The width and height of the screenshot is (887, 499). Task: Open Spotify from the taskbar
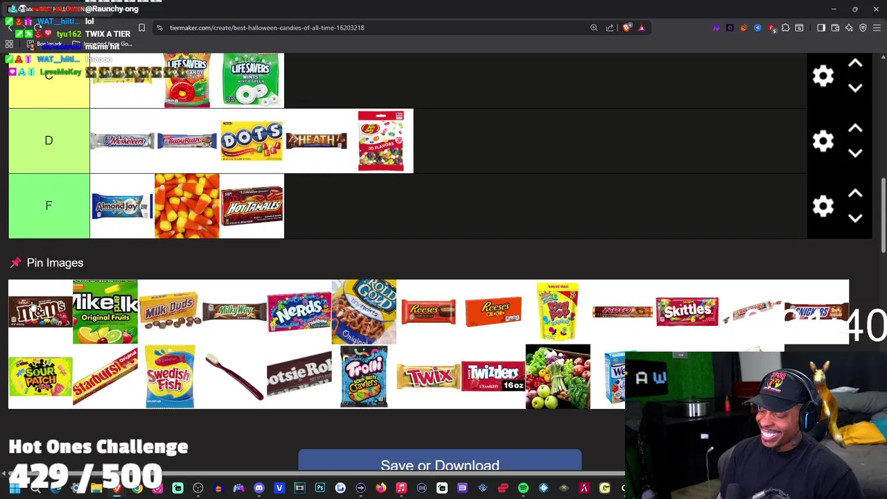pos(523,489)
